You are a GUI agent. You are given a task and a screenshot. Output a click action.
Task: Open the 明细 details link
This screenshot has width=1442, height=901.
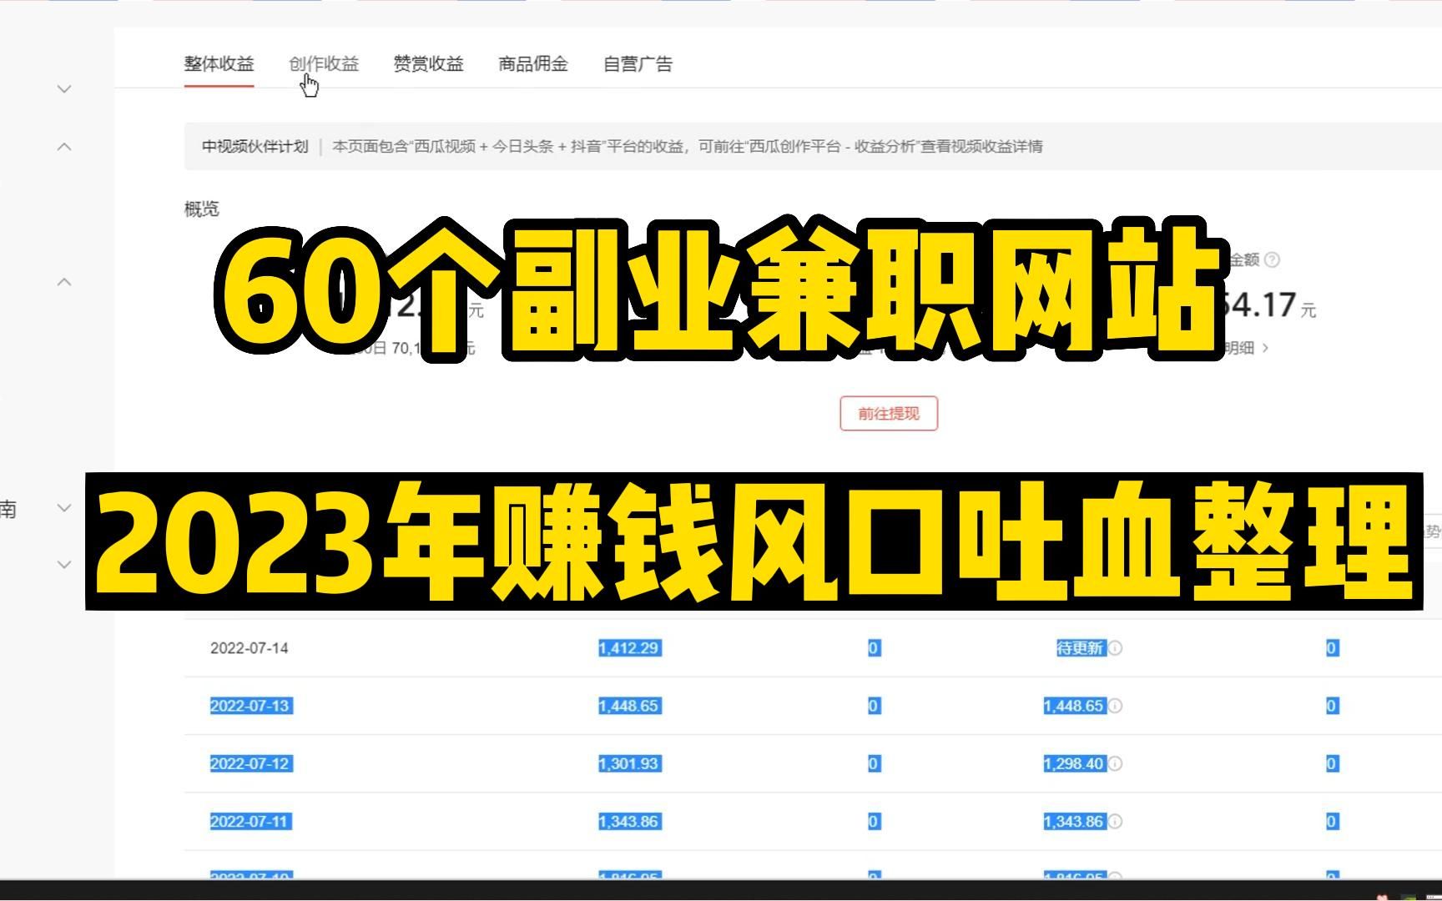(1247, 348)
